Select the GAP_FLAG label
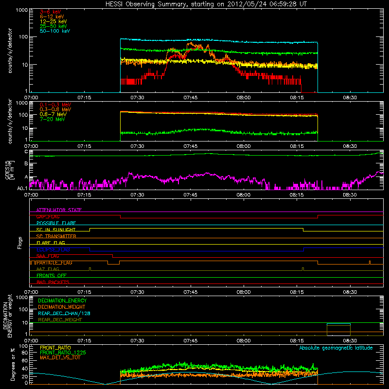Image resolution: width=389 pixels, height=389 pixels. click(48, 216)
